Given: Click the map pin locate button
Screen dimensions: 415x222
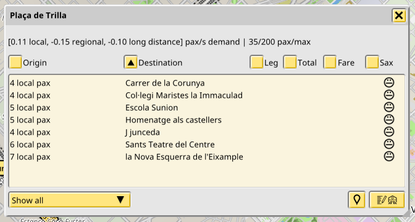Looking at the screenshot, I should click(357, 200).
